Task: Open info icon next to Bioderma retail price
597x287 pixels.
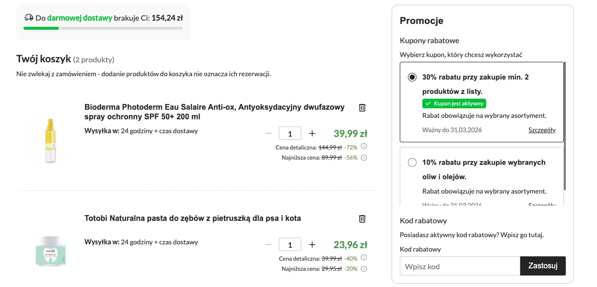Action: coord(364,147)
